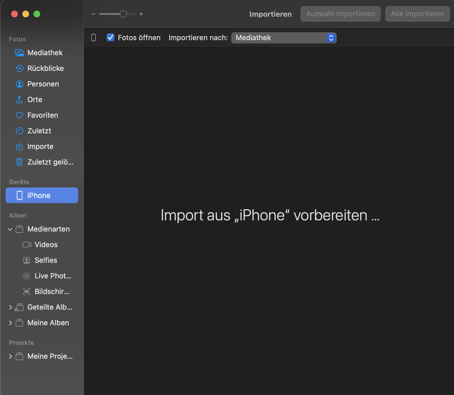The height and width of the screenshot is (395, 454).
Task: Go to Personen in the sidebar
Action: 42,84
